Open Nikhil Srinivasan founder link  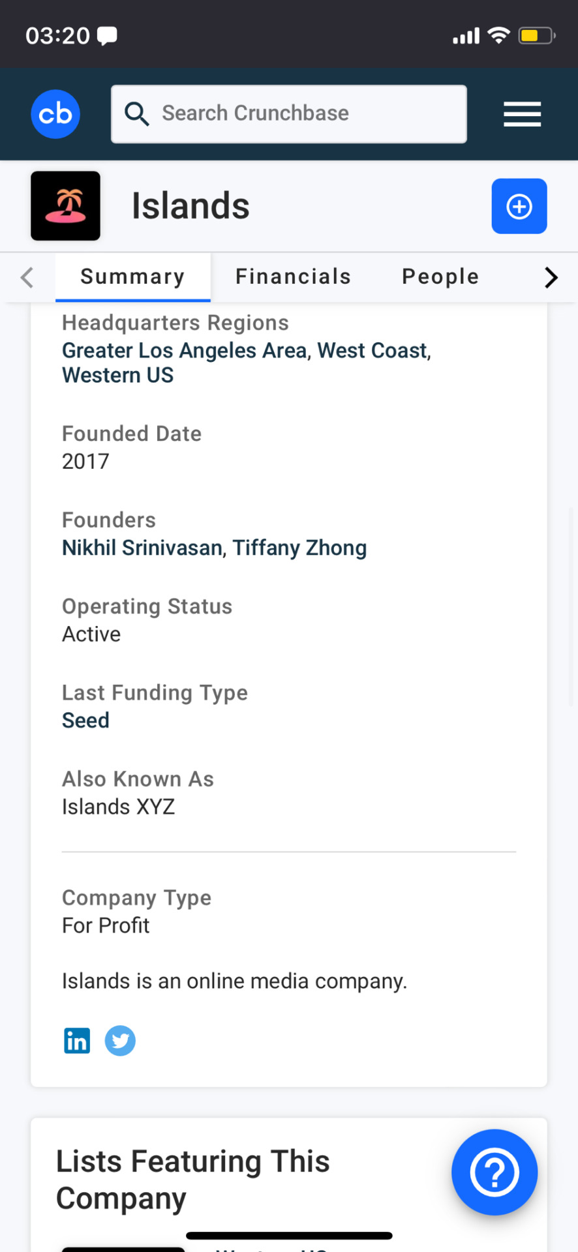point(142,548)
